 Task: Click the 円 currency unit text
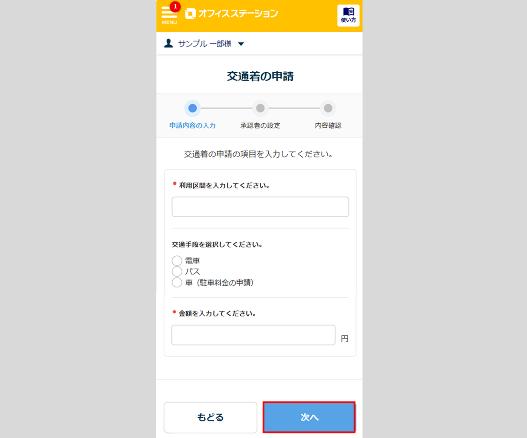pyautogui.click(x=344, y=338)
